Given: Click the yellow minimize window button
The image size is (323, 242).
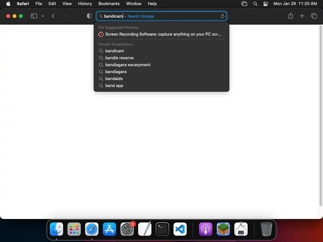Looking at the screenshot, I should [x=15, y=16].
